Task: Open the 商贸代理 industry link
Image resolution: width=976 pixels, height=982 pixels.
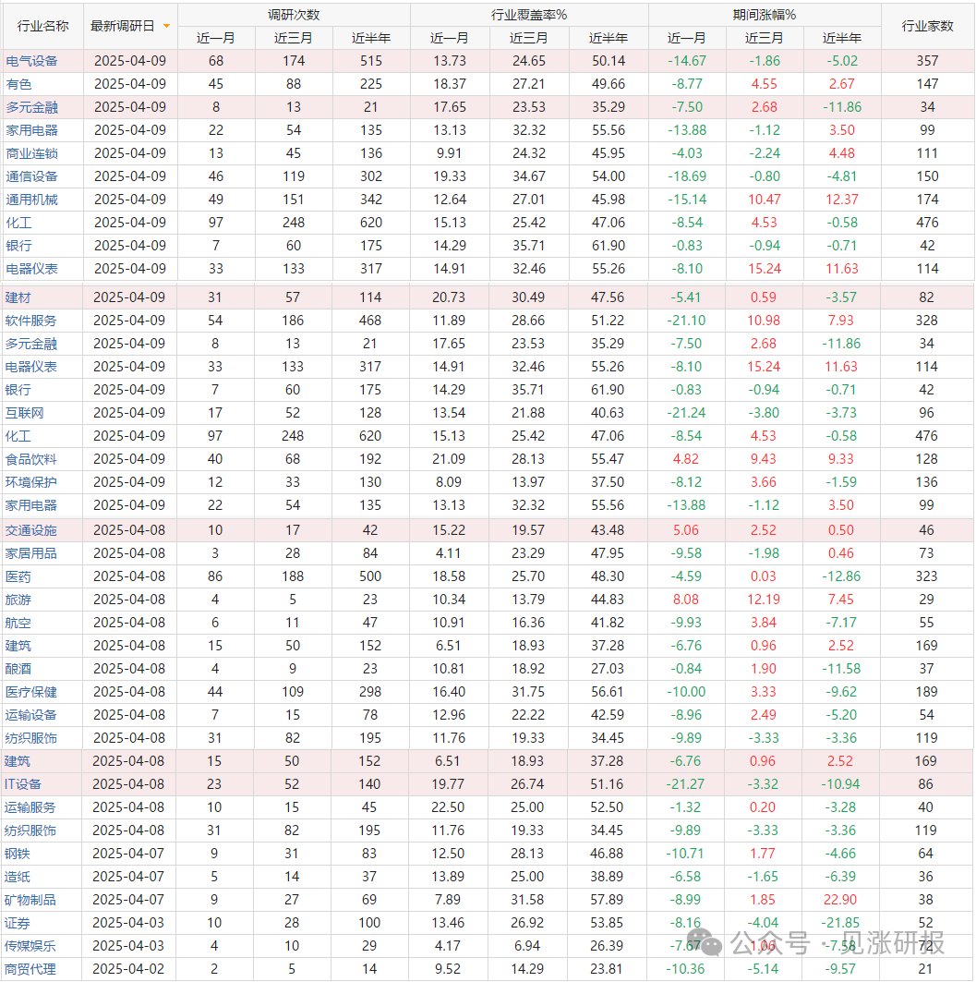Action: coord(31,969)
